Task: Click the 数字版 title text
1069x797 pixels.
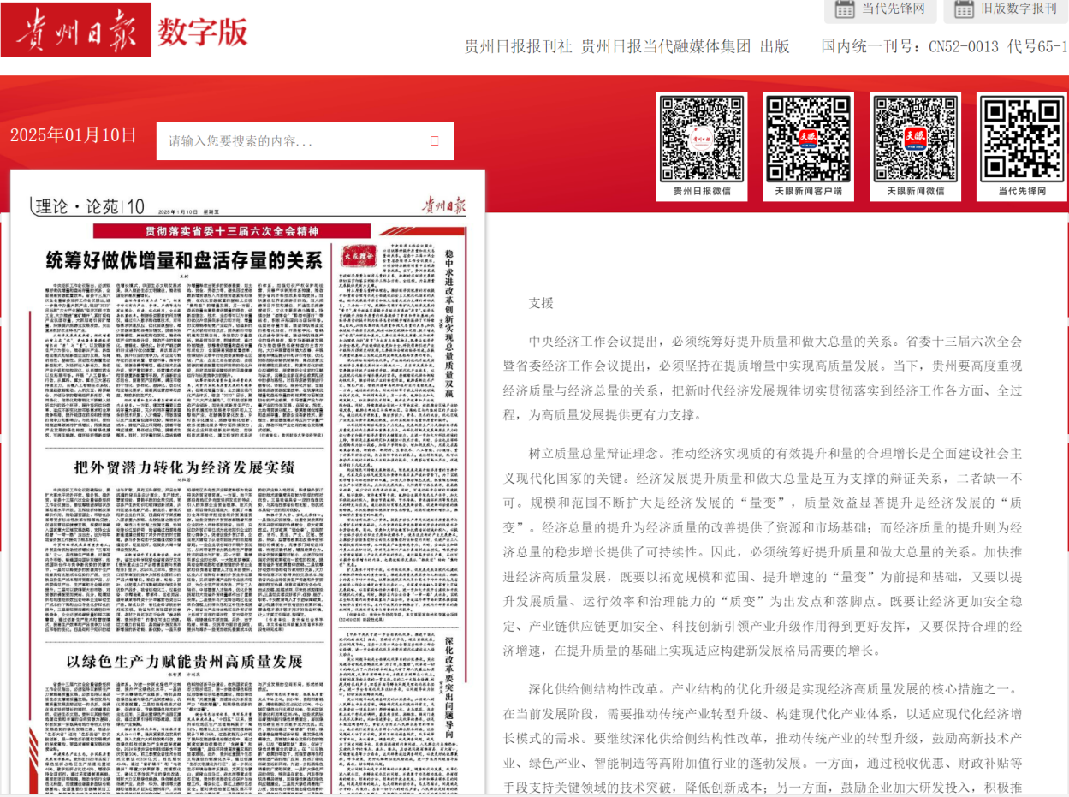Action: click(202, 33)
